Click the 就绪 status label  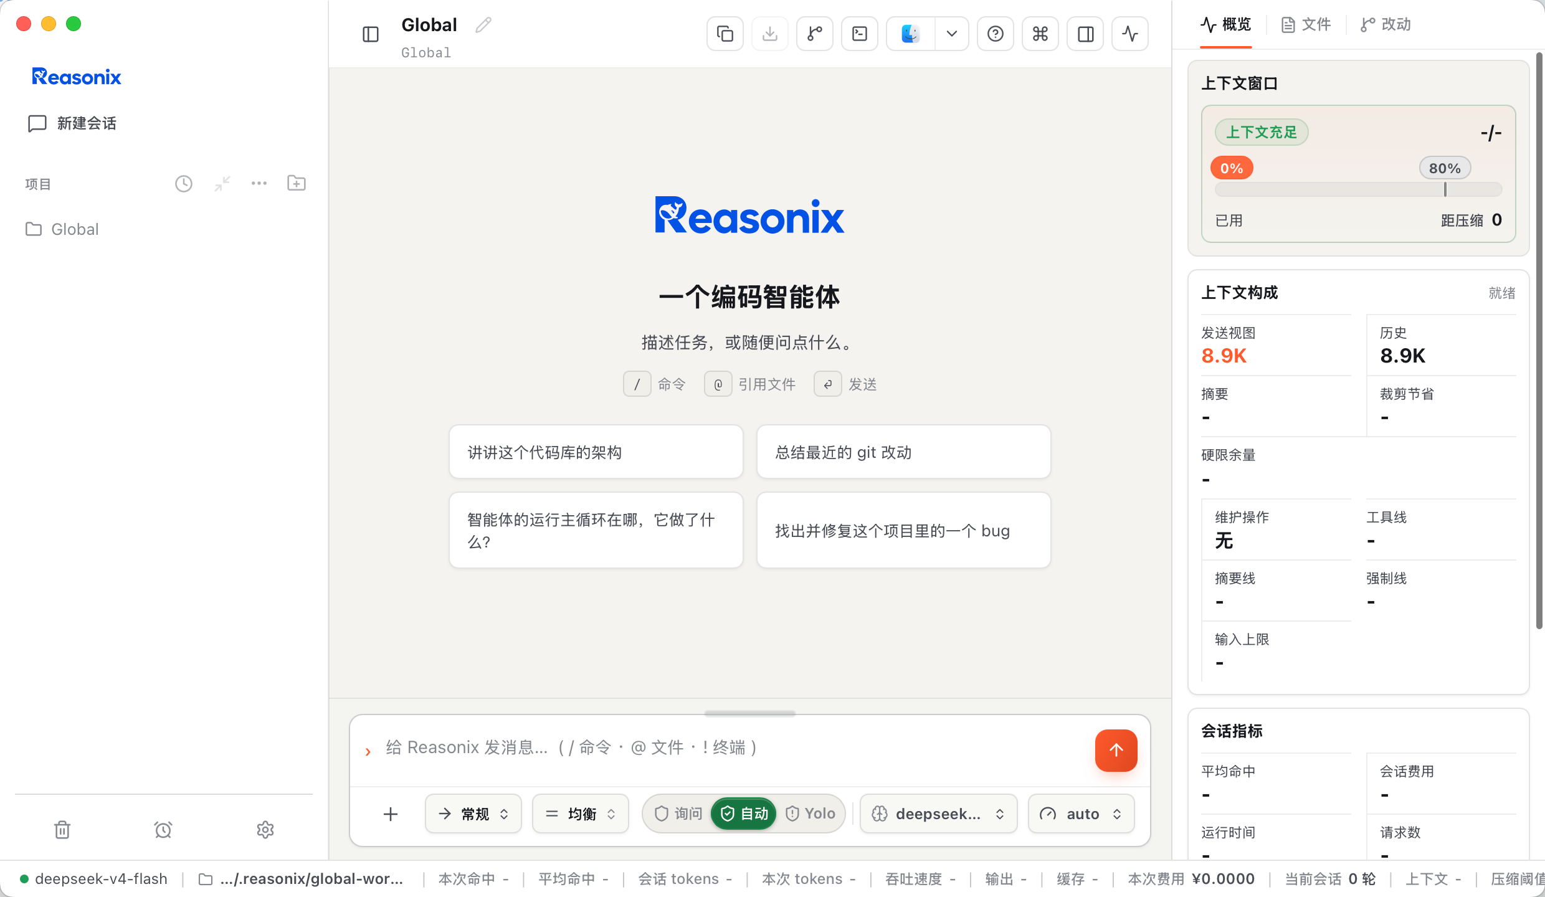pyautogui.click(x=1502, y=293)
